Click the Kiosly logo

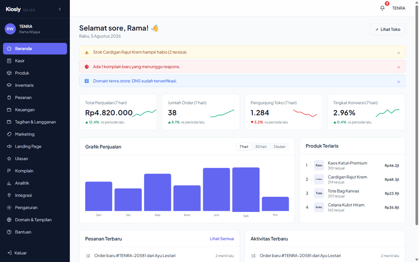[13, 9]
